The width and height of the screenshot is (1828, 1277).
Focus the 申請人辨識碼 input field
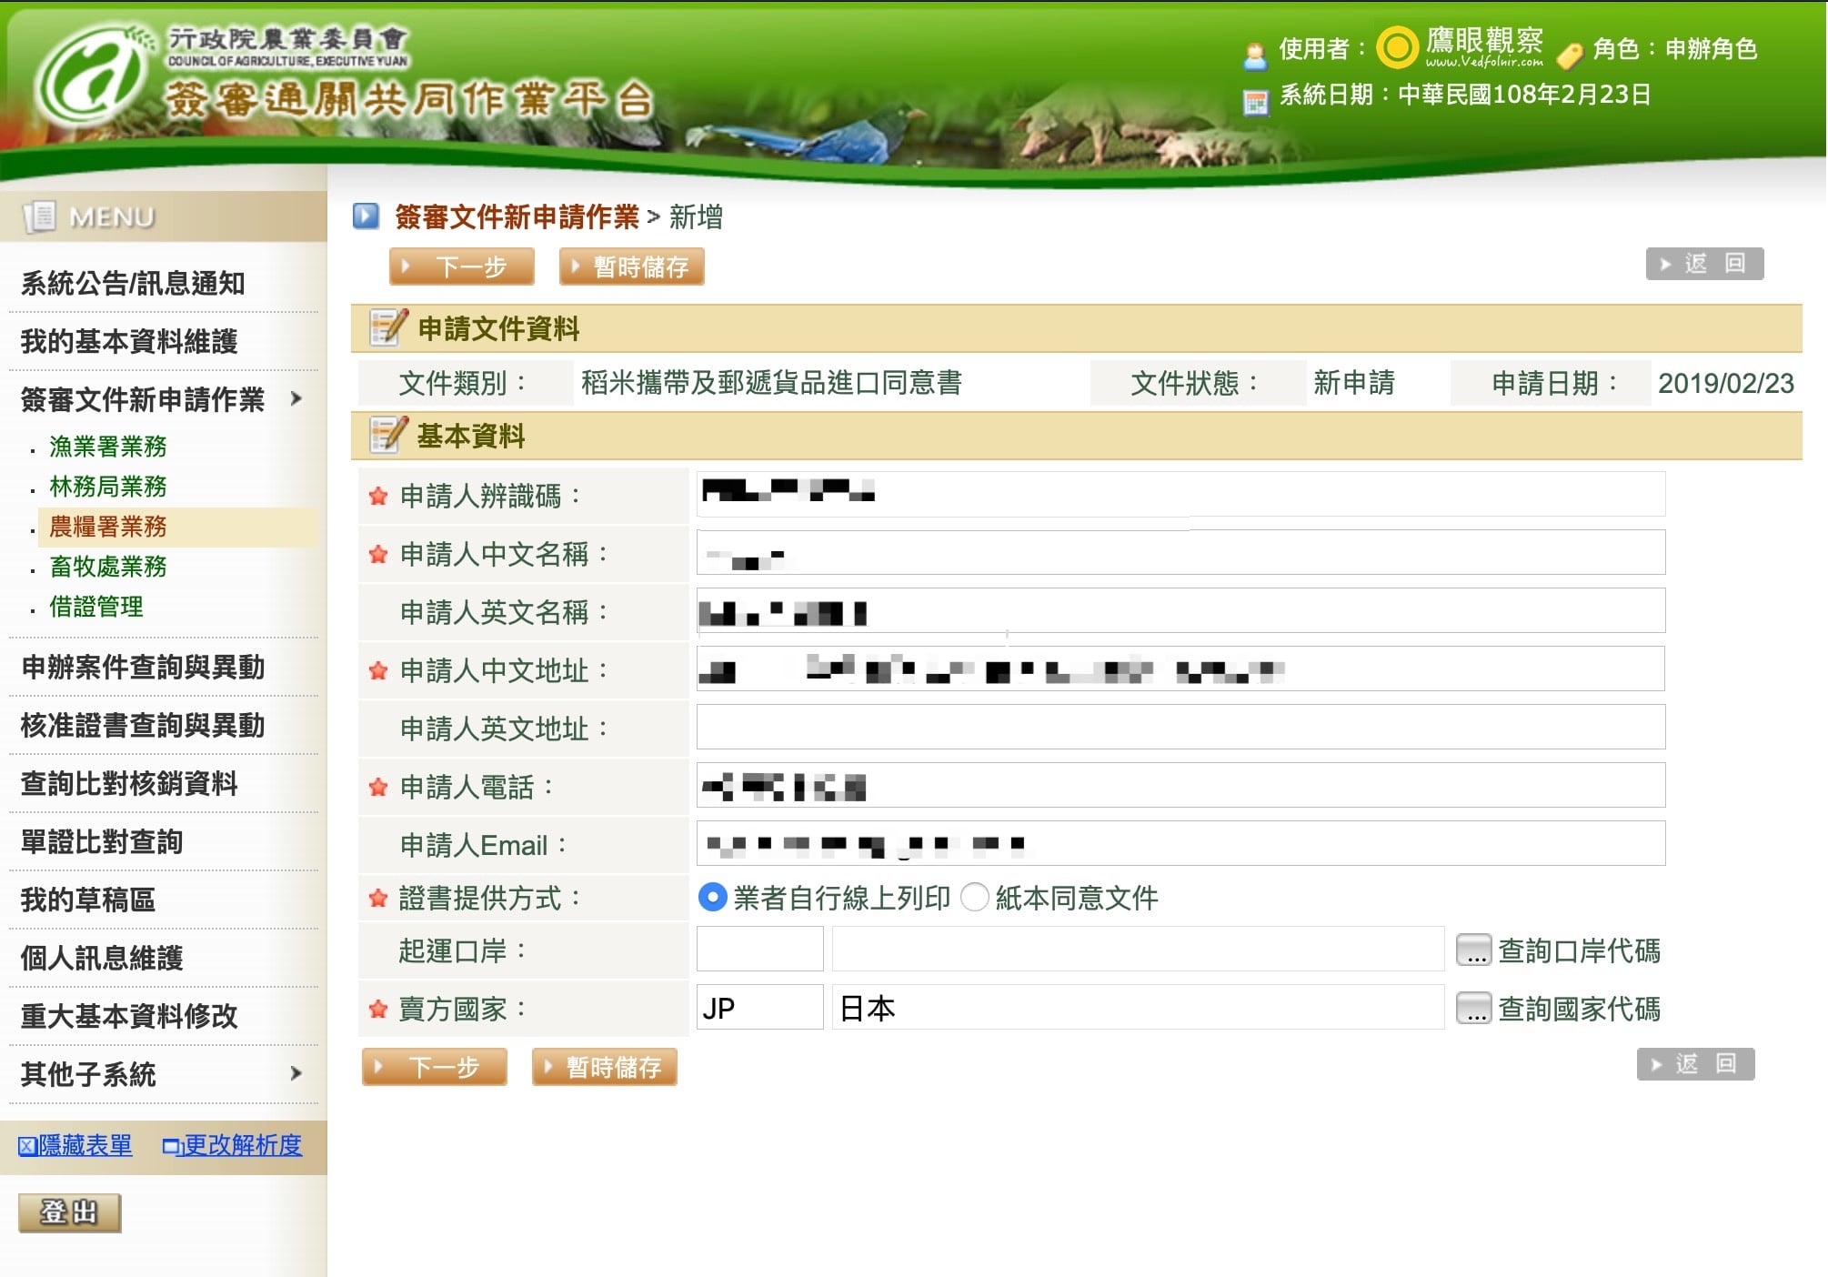1180,494
